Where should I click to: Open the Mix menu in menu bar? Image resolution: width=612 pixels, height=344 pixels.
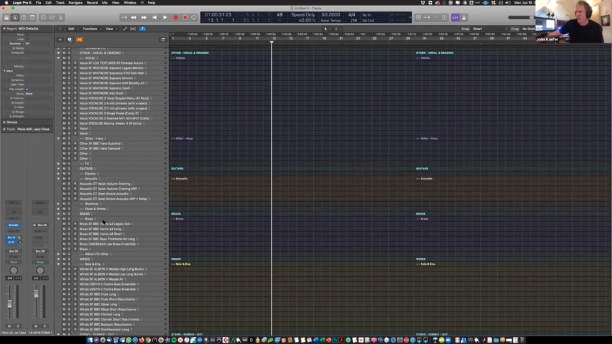[104, 3]
